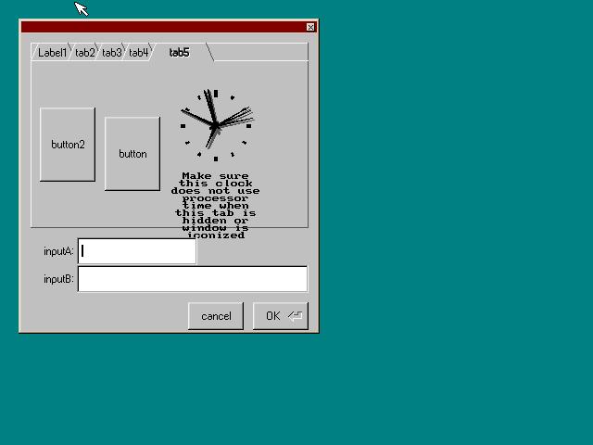Confirm with the OK button
593x445 pixels.
click(281, 316)
